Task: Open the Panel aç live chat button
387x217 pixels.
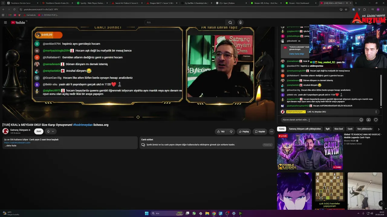Action: point(268,145)
